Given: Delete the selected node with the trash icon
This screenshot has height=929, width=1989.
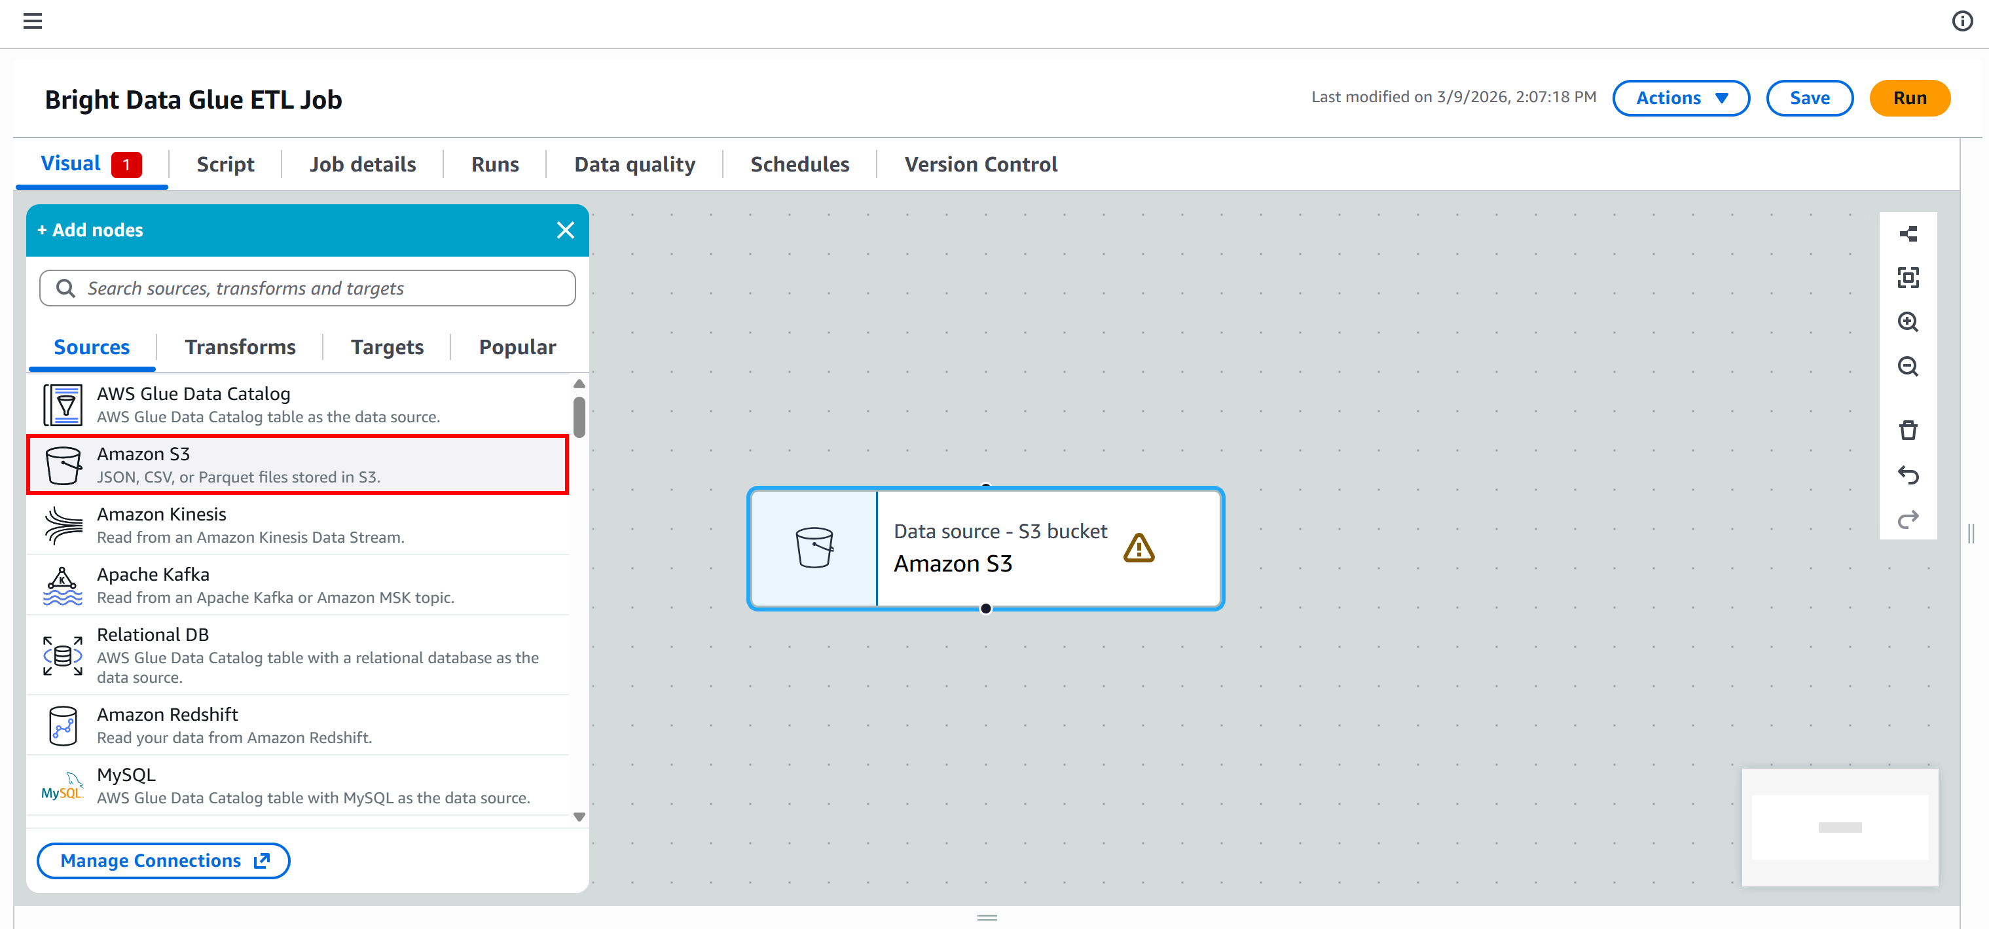Looking at the screenshot, I should coord(1907,430).
